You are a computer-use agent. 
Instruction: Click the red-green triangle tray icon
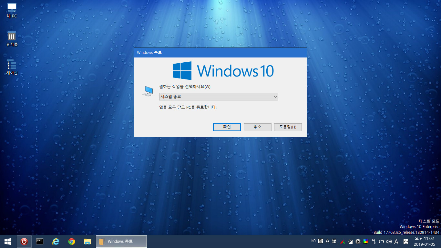click(x=343, y=241)
